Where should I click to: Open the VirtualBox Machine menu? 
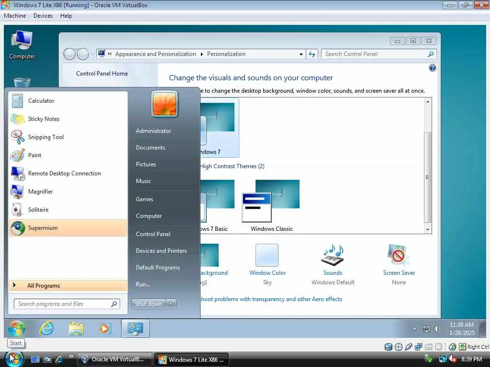(15, 16)
